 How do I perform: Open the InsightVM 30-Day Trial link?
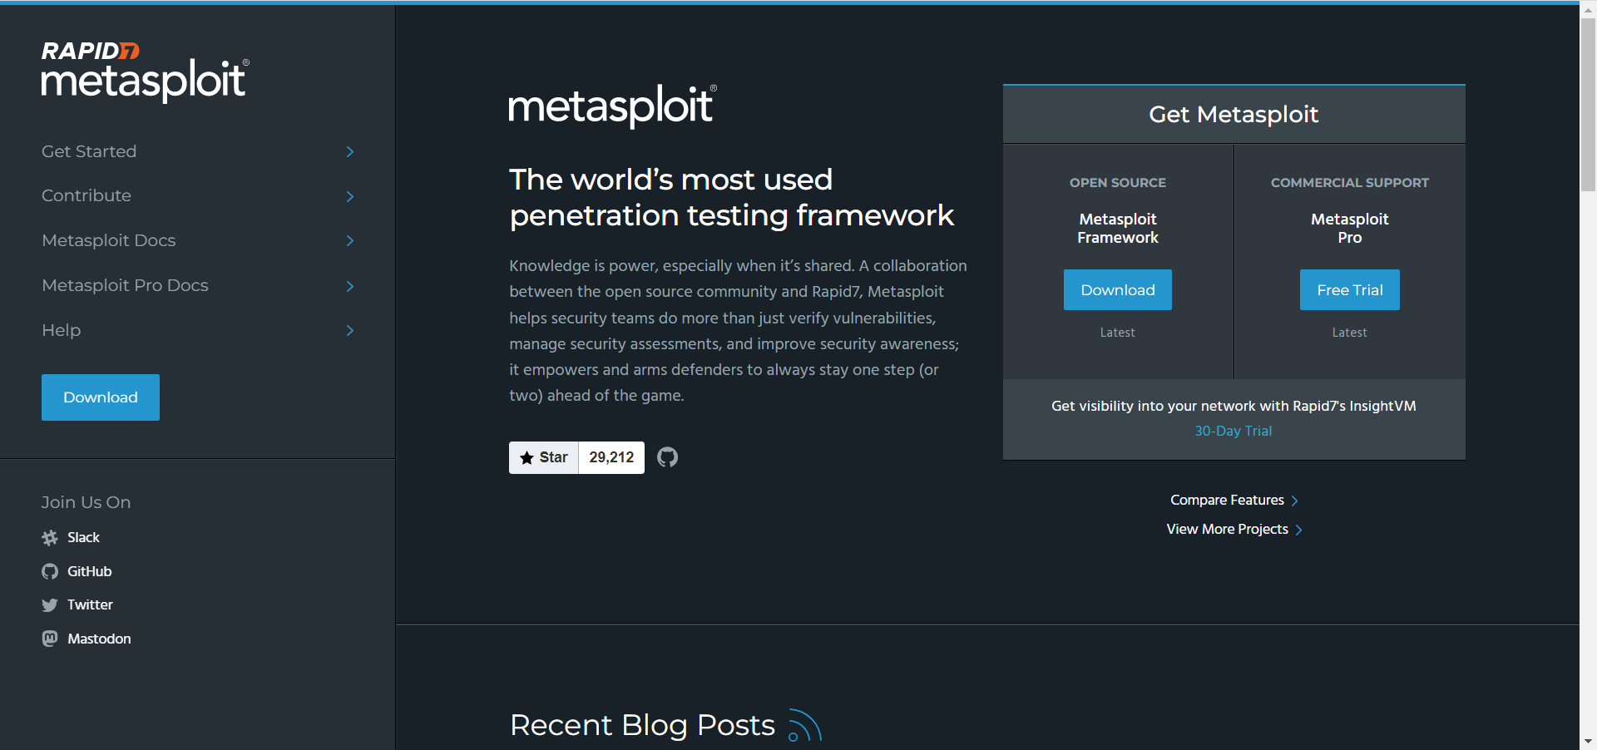tap(1234, 431)
